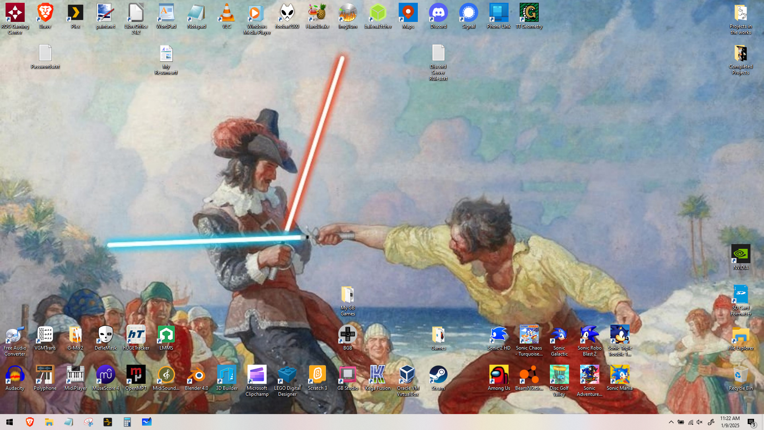Open Completed Projects folder
764x430 pixels.
(741, 60)
